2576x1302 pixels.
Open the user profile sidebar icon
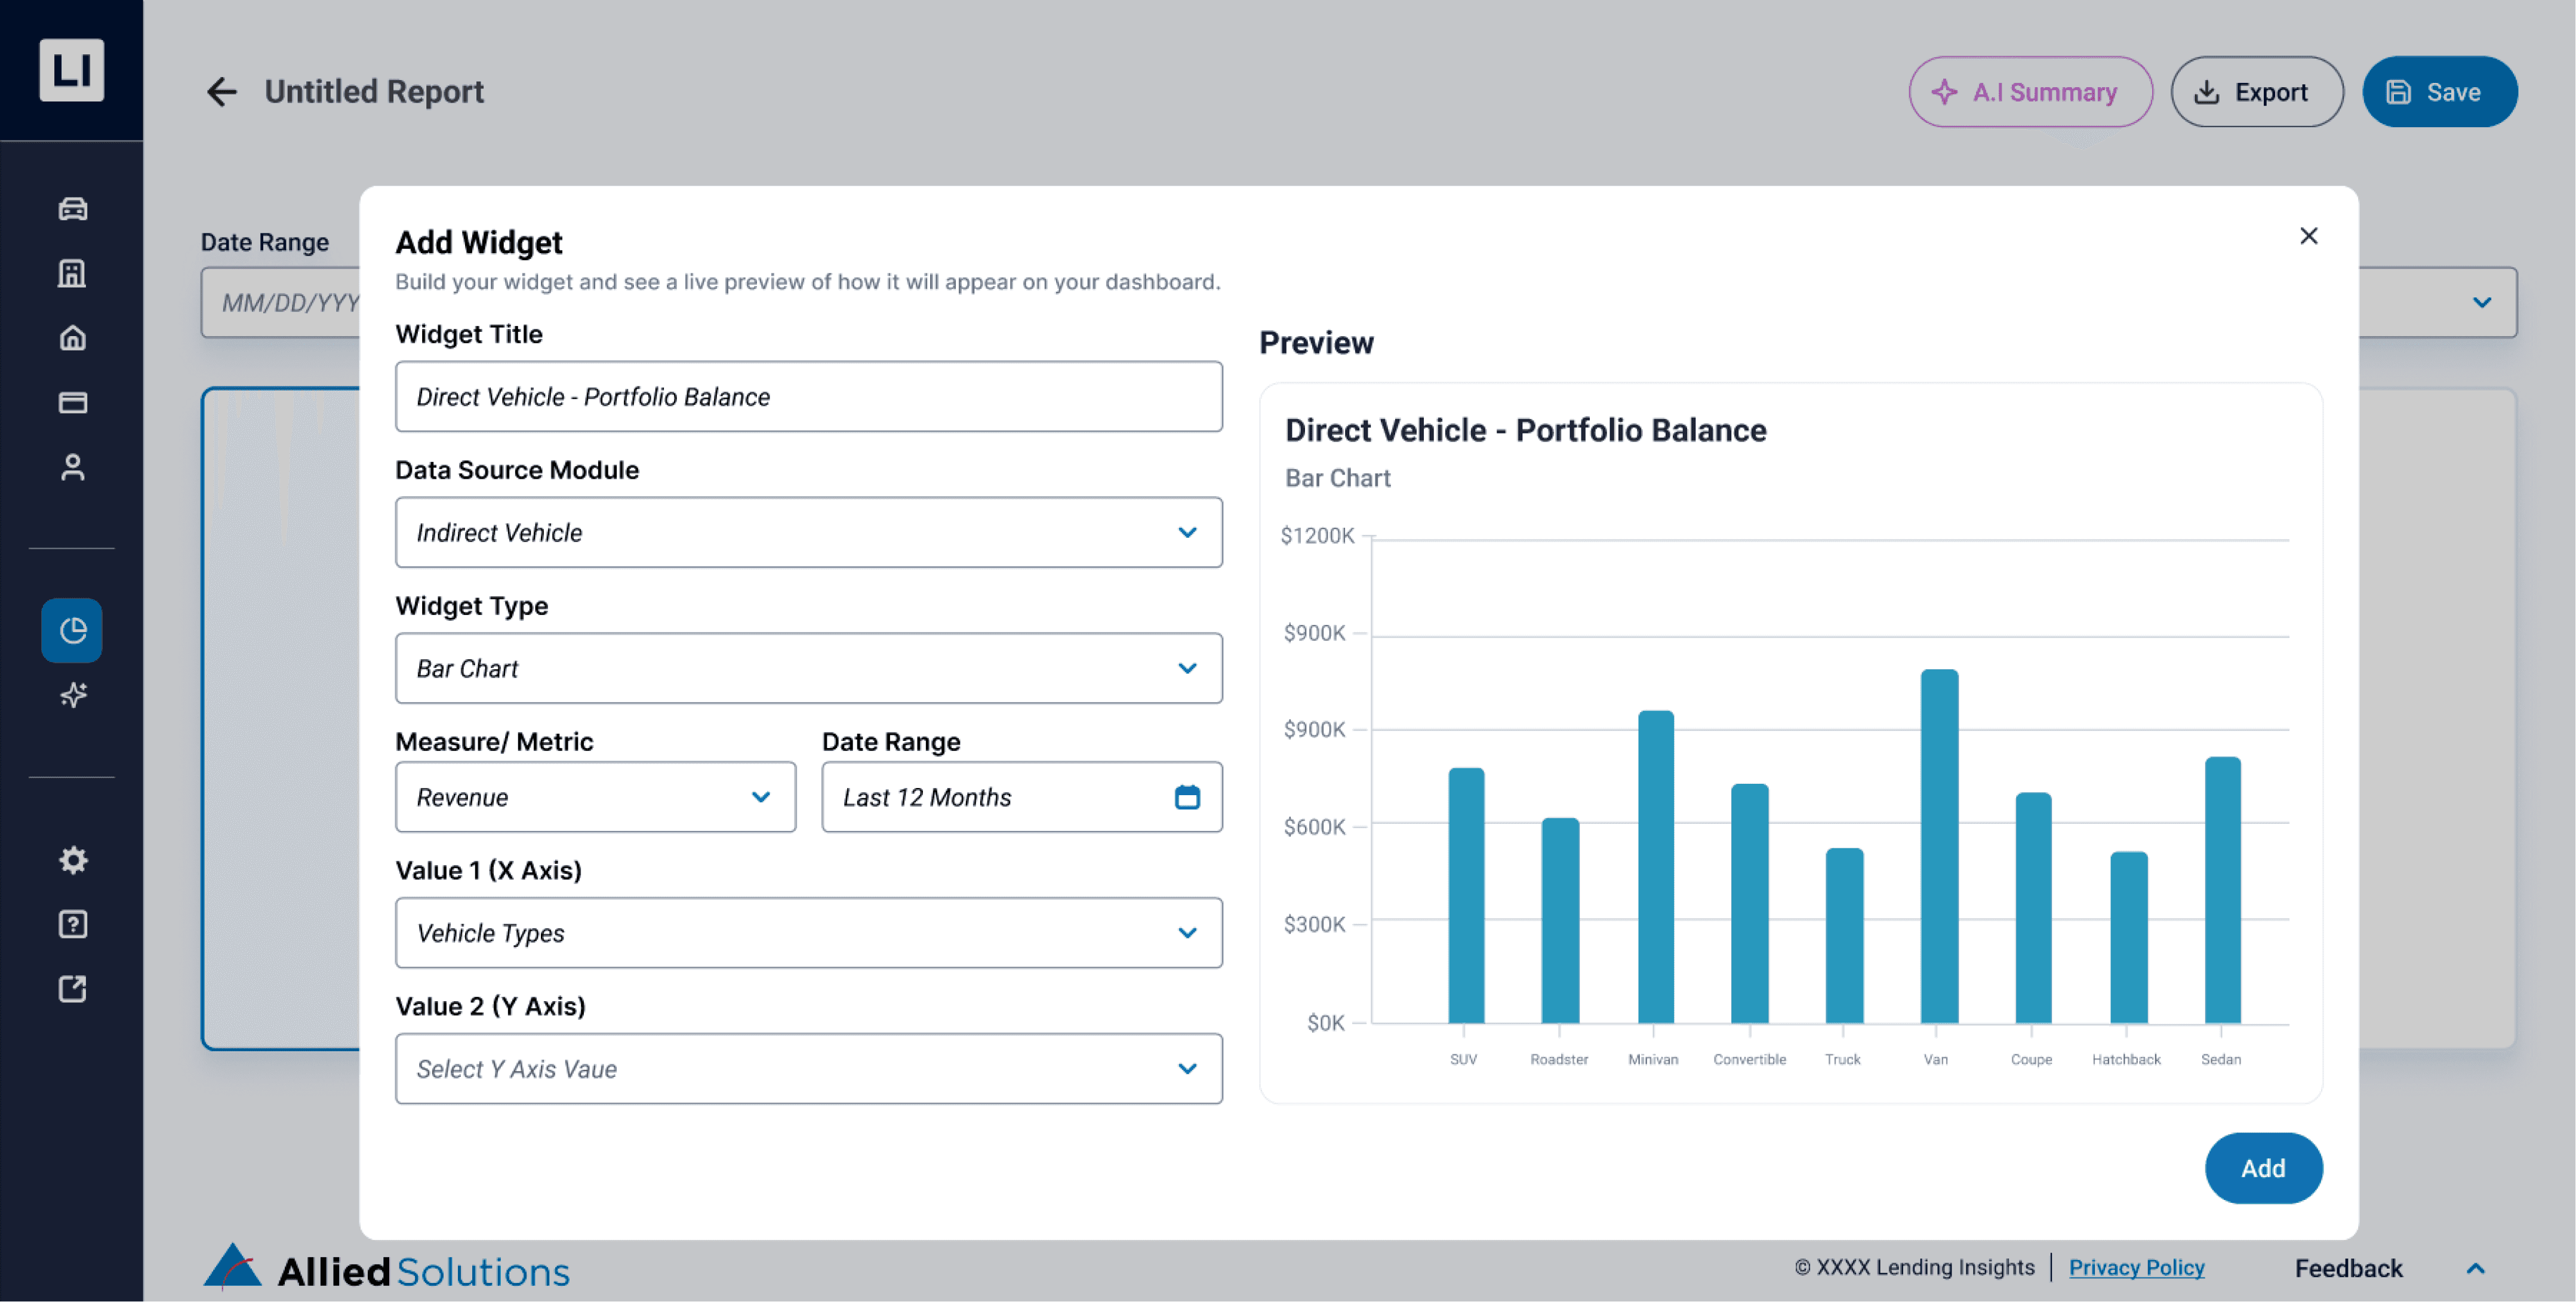pyautogui.click(x=72, y=467)
